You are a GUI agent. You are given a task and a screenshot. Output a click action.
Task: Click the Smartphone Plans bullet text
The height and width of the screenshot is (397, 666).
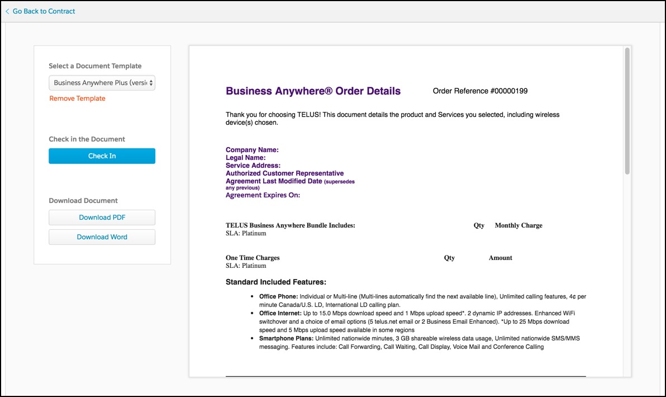[x=419, y=343]
